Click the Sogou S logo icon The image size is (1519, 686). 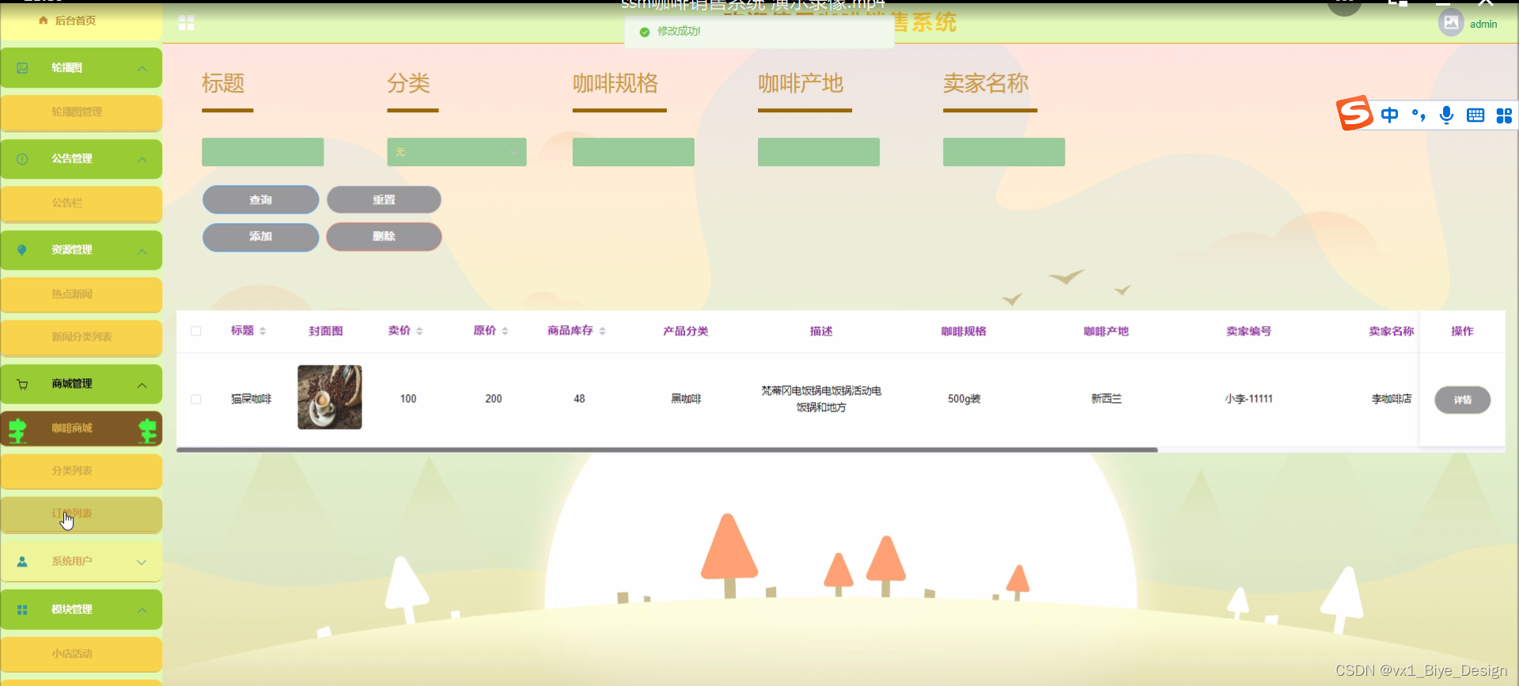[x=1354, y=113]
